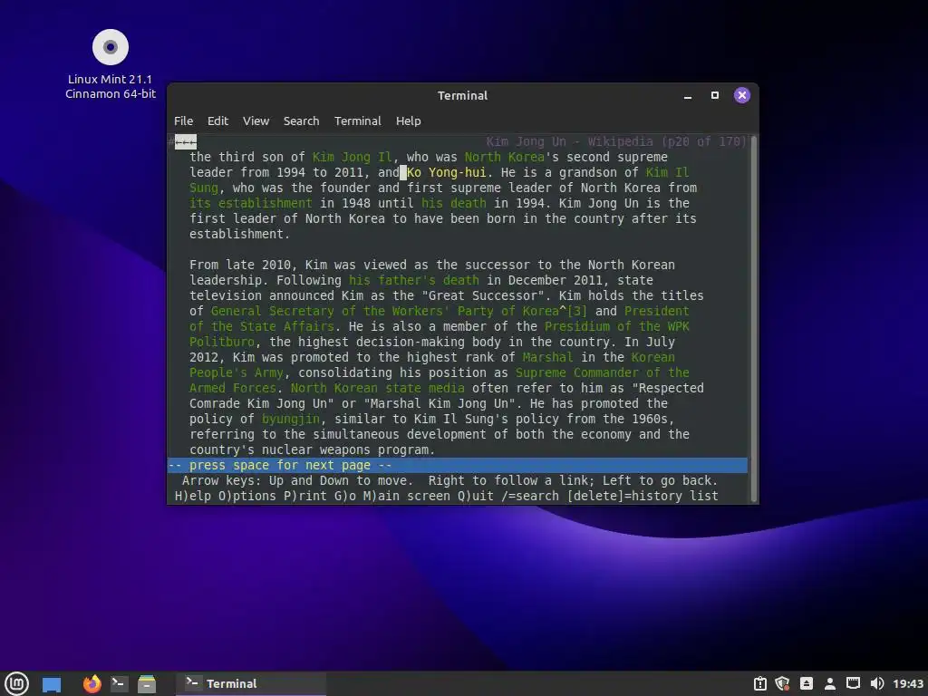The image size is (928, 696).
Task: Maximize the Terminal window
Action: point(715,95)
